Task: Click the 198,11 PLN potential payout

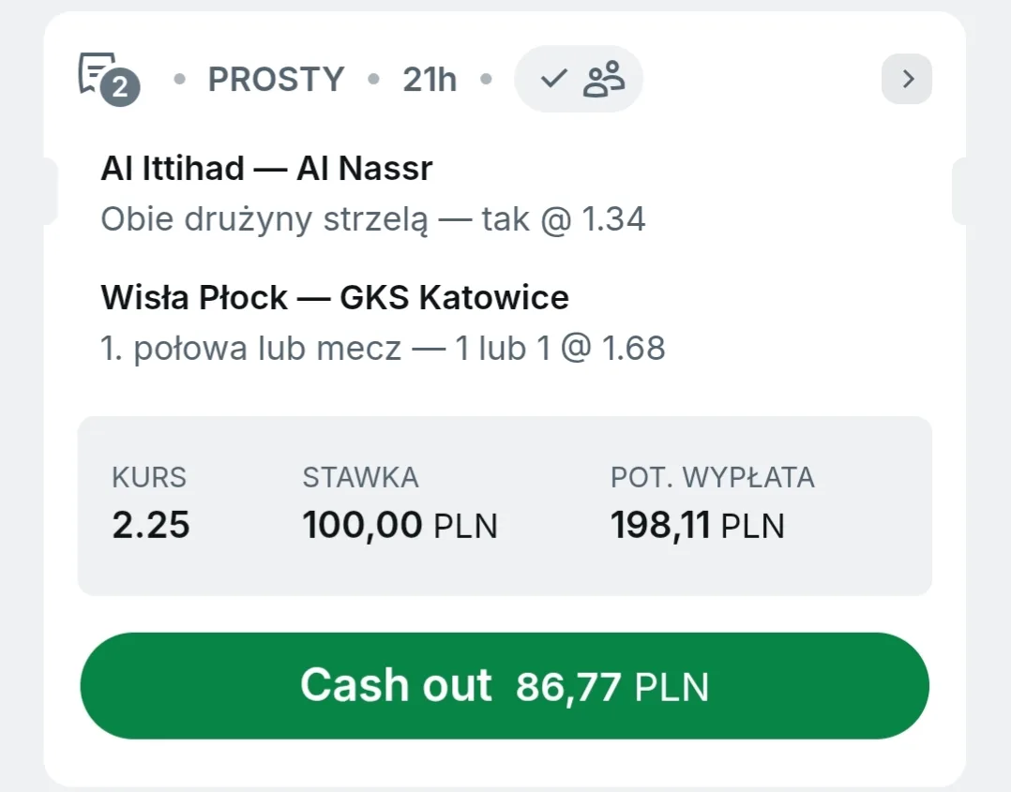Action: (697, 525)
